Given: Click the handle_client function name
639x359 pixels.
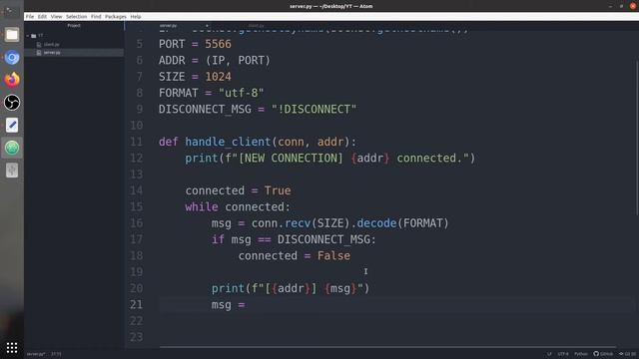Looking at the screenshot, I should tap(228, 142).
